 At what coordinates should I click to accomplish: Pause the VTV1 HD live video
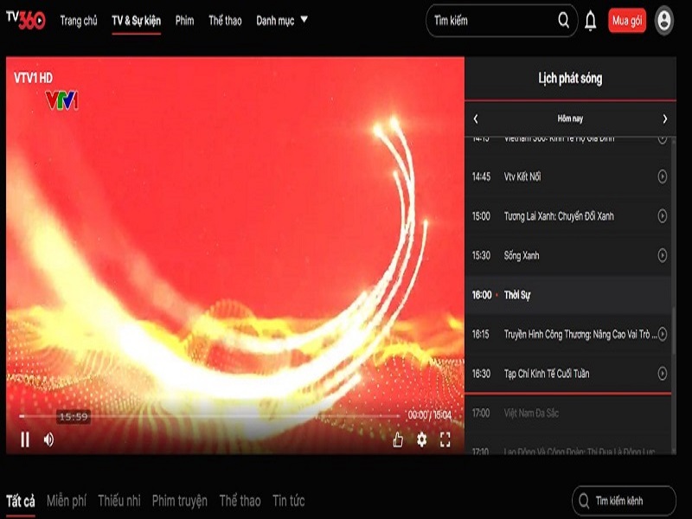tap(25, 439)
